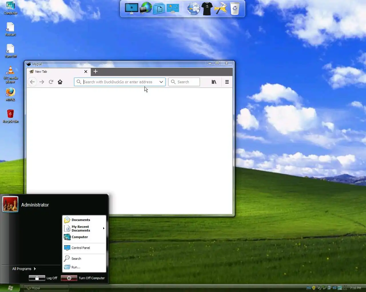Open the control panel icon in the dock
The image size is (366, 292).
(x=173, y=9)
